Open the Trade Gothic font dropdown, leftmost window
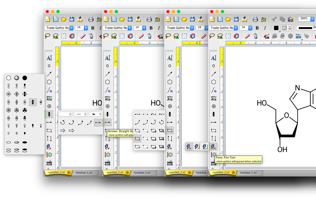Image resolution: width=316 pixels, height=198 pixels. point(59,28)
